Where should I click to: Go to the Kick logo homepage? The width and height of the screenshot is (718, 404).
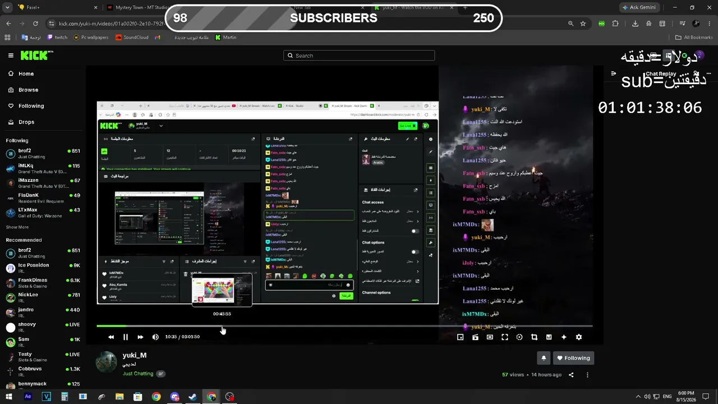click(36, 56)
